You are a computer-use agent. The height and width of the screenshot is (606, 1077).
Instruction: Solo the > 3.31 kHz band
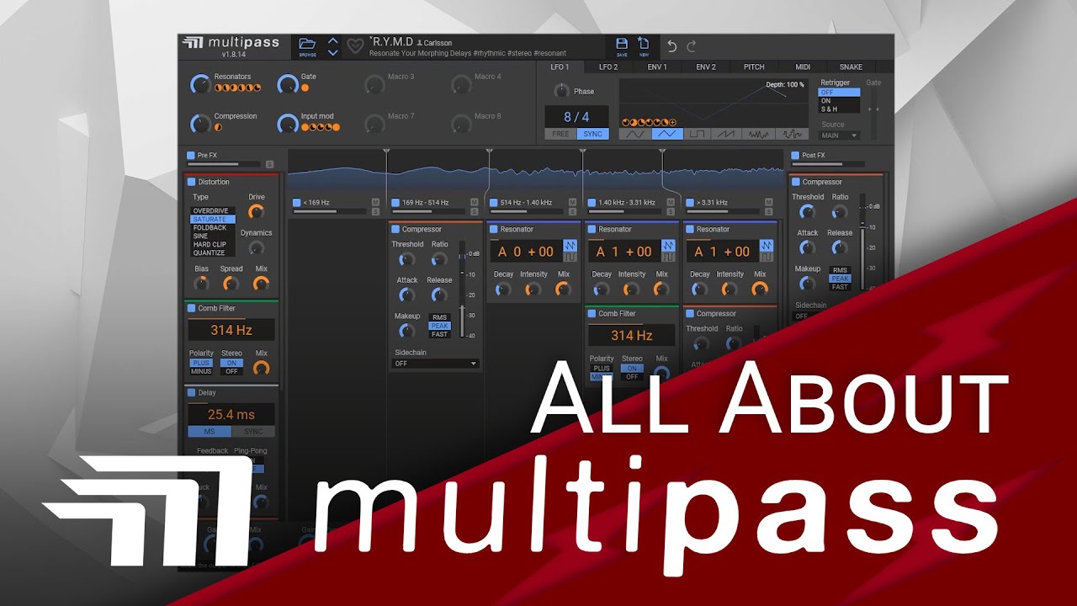click(768, 211)
